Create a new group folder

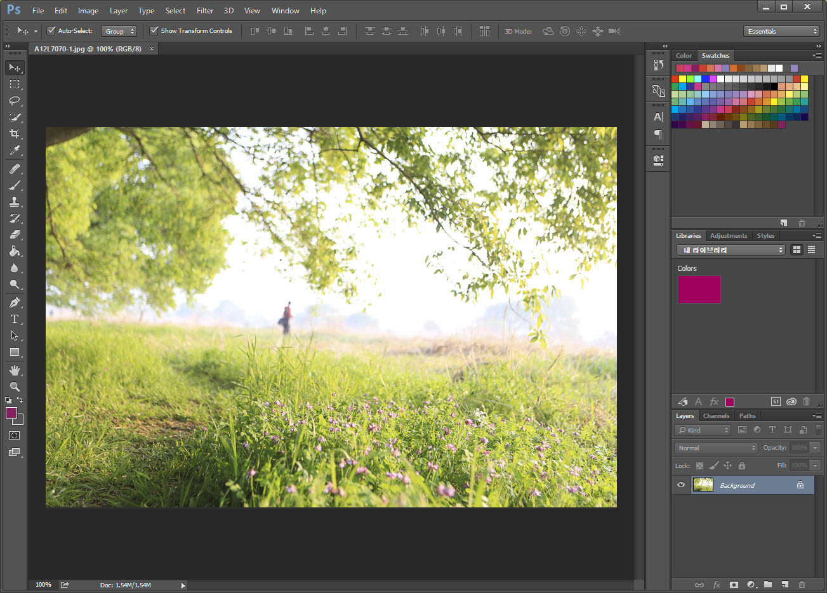click(768, 584)
